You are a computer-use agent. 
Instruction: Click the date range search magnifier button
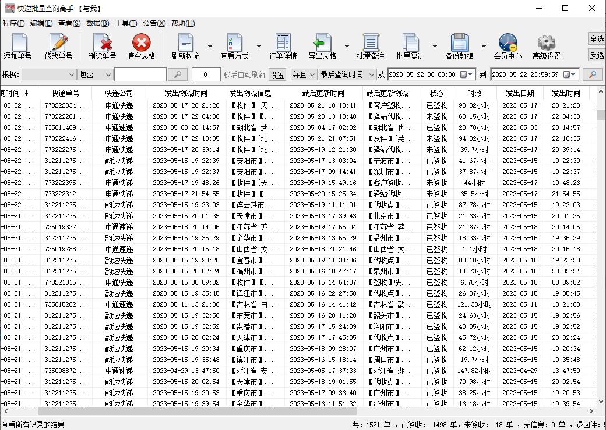coord(593,74)
